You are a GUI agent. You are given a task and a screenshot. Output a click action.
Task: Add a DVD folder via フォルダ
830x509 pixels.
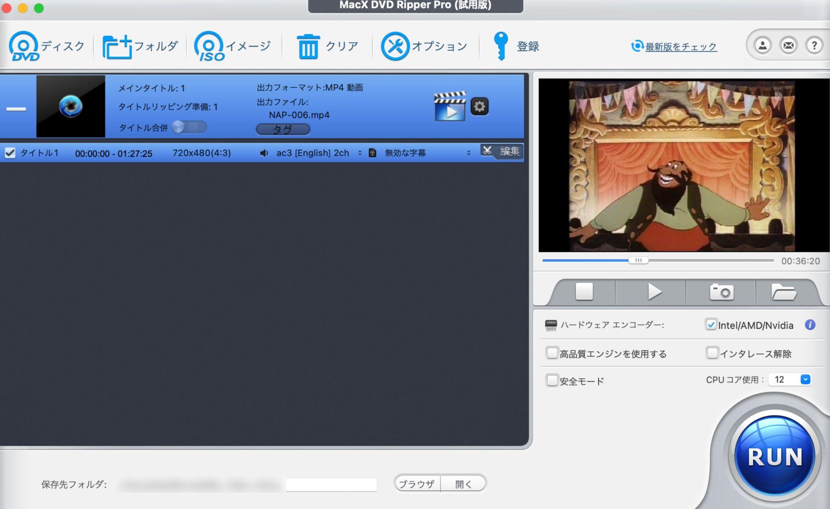(140, 46)
